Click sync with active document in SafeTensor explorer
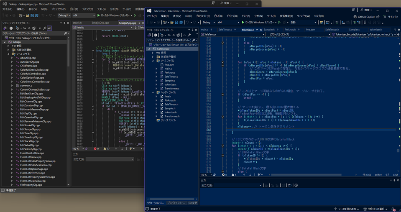The height and width of the screenshot is (212, 401). tap(169, 35)
